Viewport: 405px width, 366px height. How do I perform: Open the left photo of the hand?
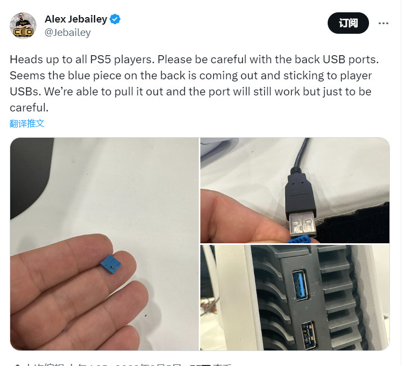coord(104,244)
